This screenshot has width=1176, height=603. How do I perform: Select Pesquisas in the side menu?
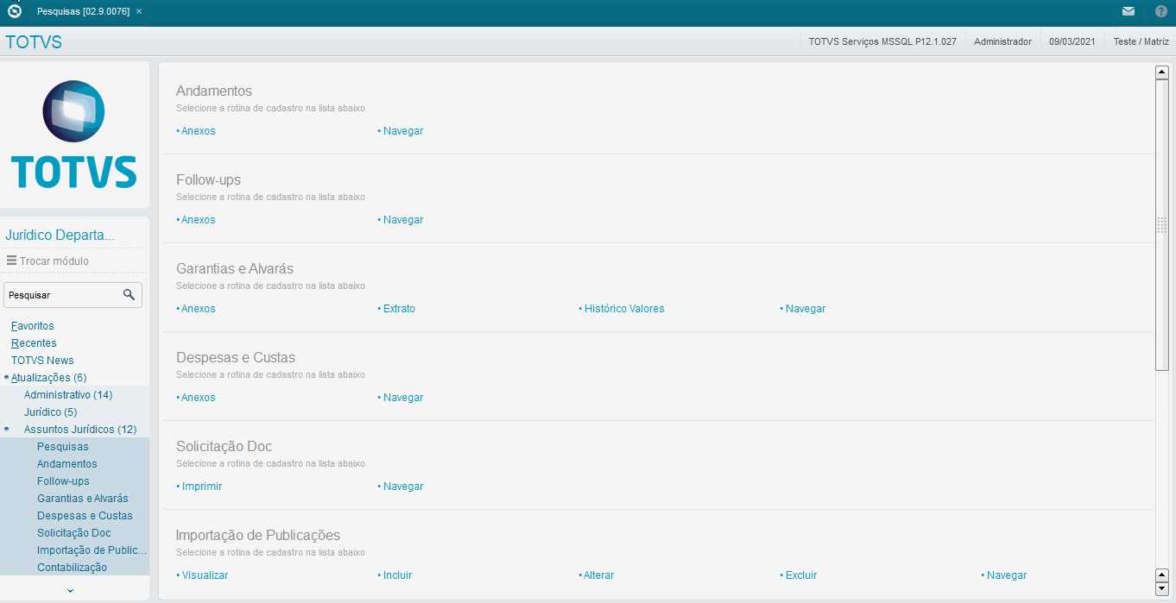(x=63, y=447)
